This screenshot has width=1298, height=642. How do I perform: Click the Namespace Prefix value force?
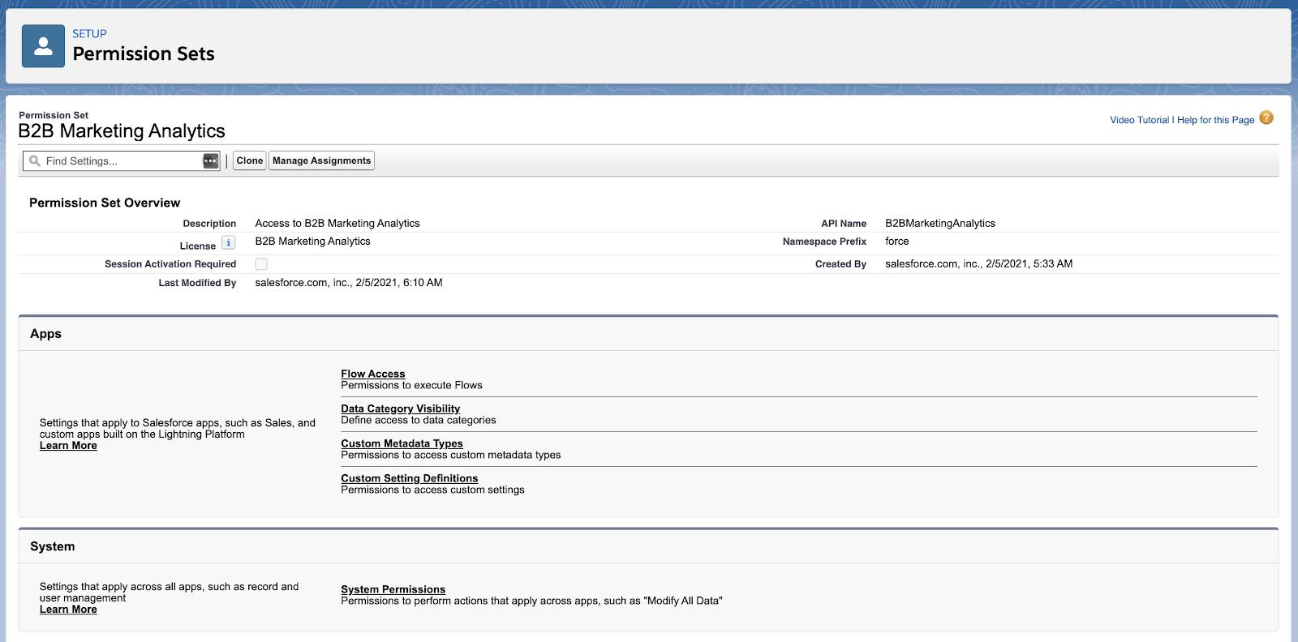[x=897, y=242]
